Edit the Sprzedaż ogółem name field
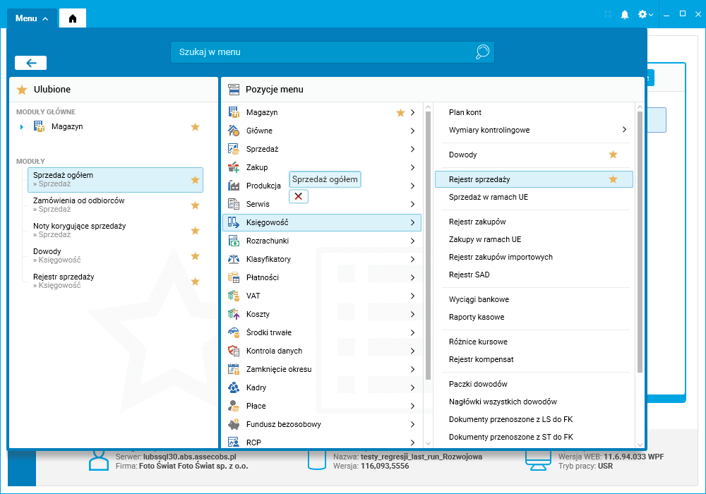Image resolution: width=706 pixels, height=494 pixels. click(x=325, y=179)
